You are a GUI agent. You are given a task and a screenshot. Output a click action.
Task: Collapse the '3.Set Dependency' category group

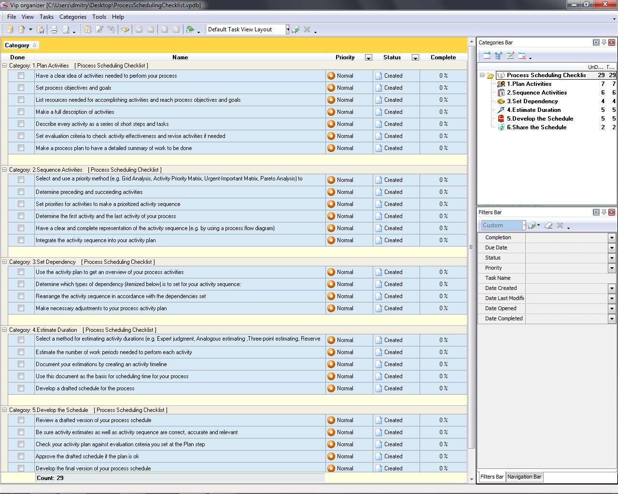[5, 262]
